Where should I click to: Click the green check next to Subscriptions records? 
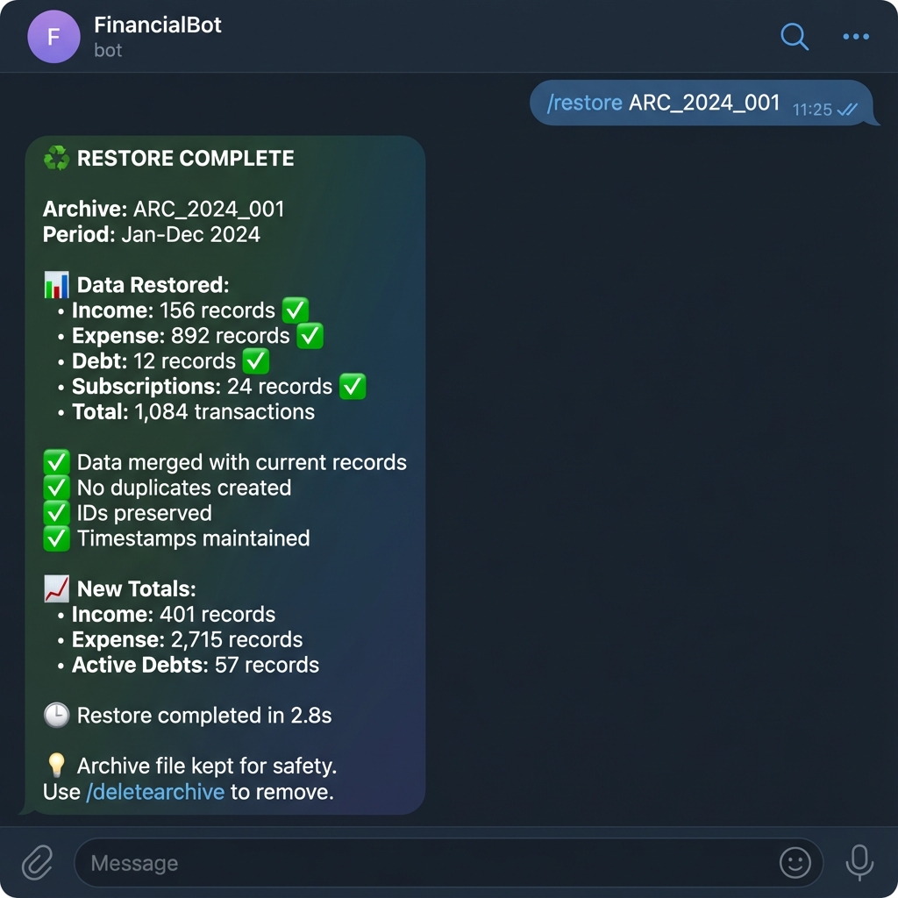(353, 387)
